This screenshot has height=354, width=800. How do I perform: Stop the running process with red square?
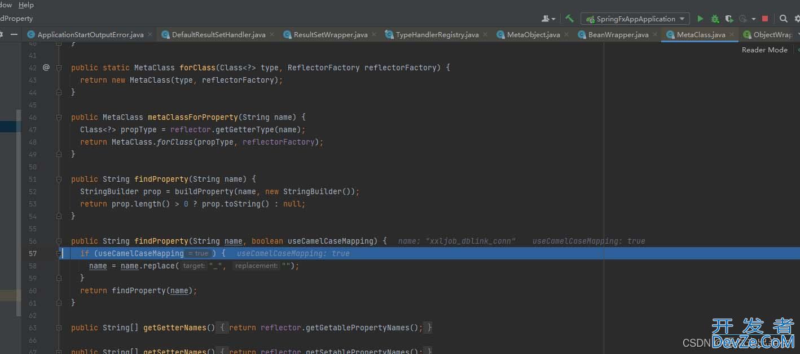point(765,19)
